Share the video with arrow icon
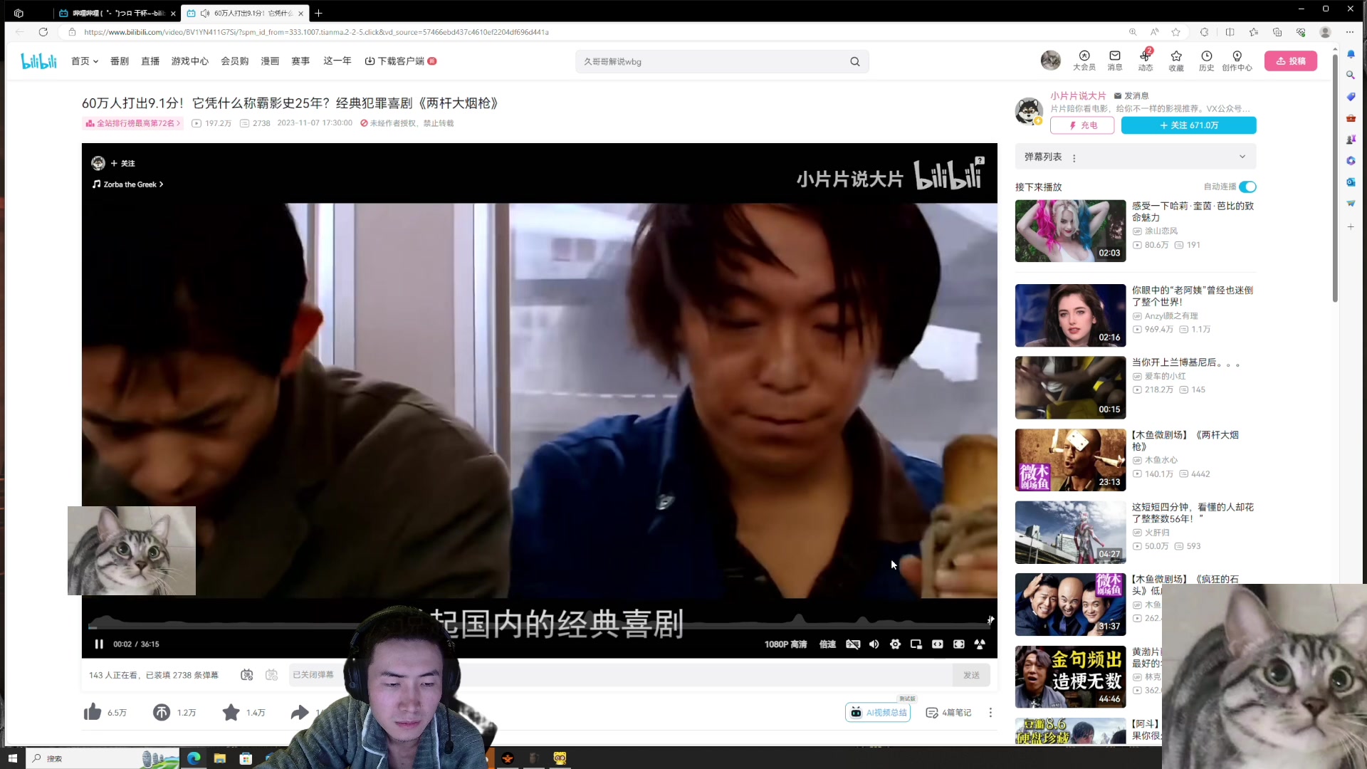The image size is (1367, 769). tap(300, 712)
